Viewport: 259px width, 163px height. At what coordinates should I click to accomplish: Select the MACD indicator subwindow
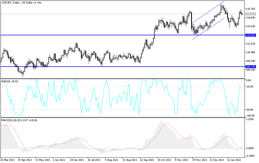(x=123, y=136)
